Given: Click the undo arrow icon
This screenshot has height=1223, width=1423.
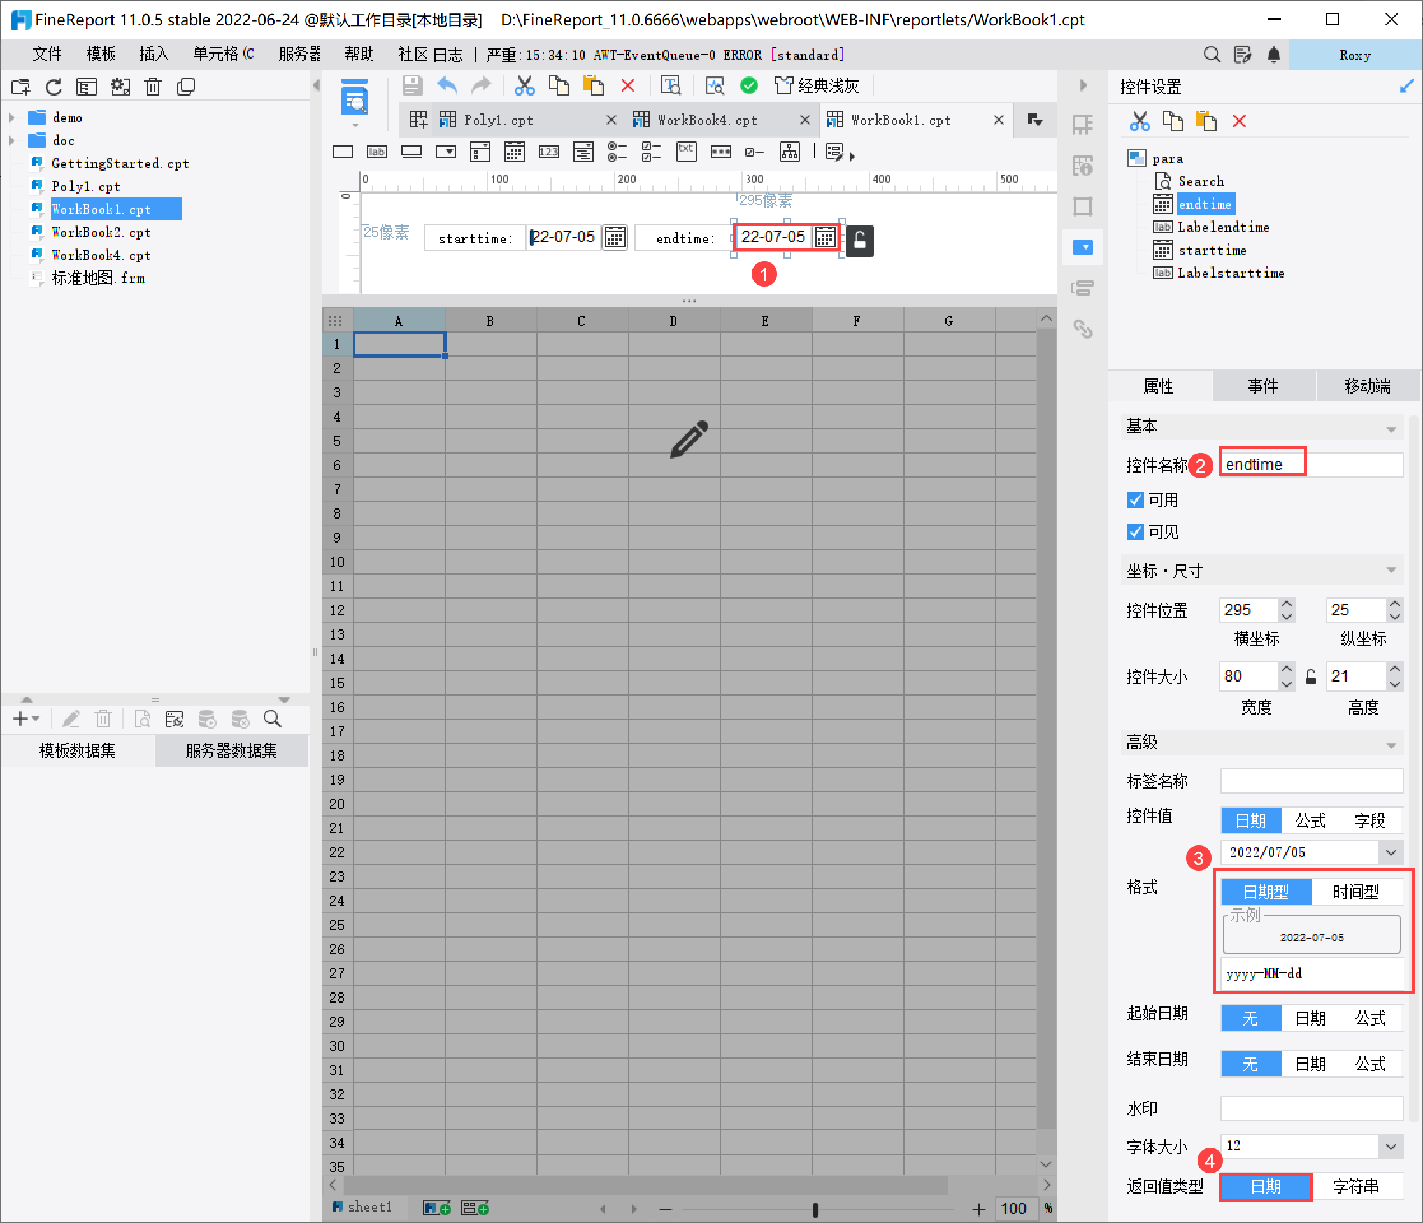Looking at the screenshot, I should point(447,86).
